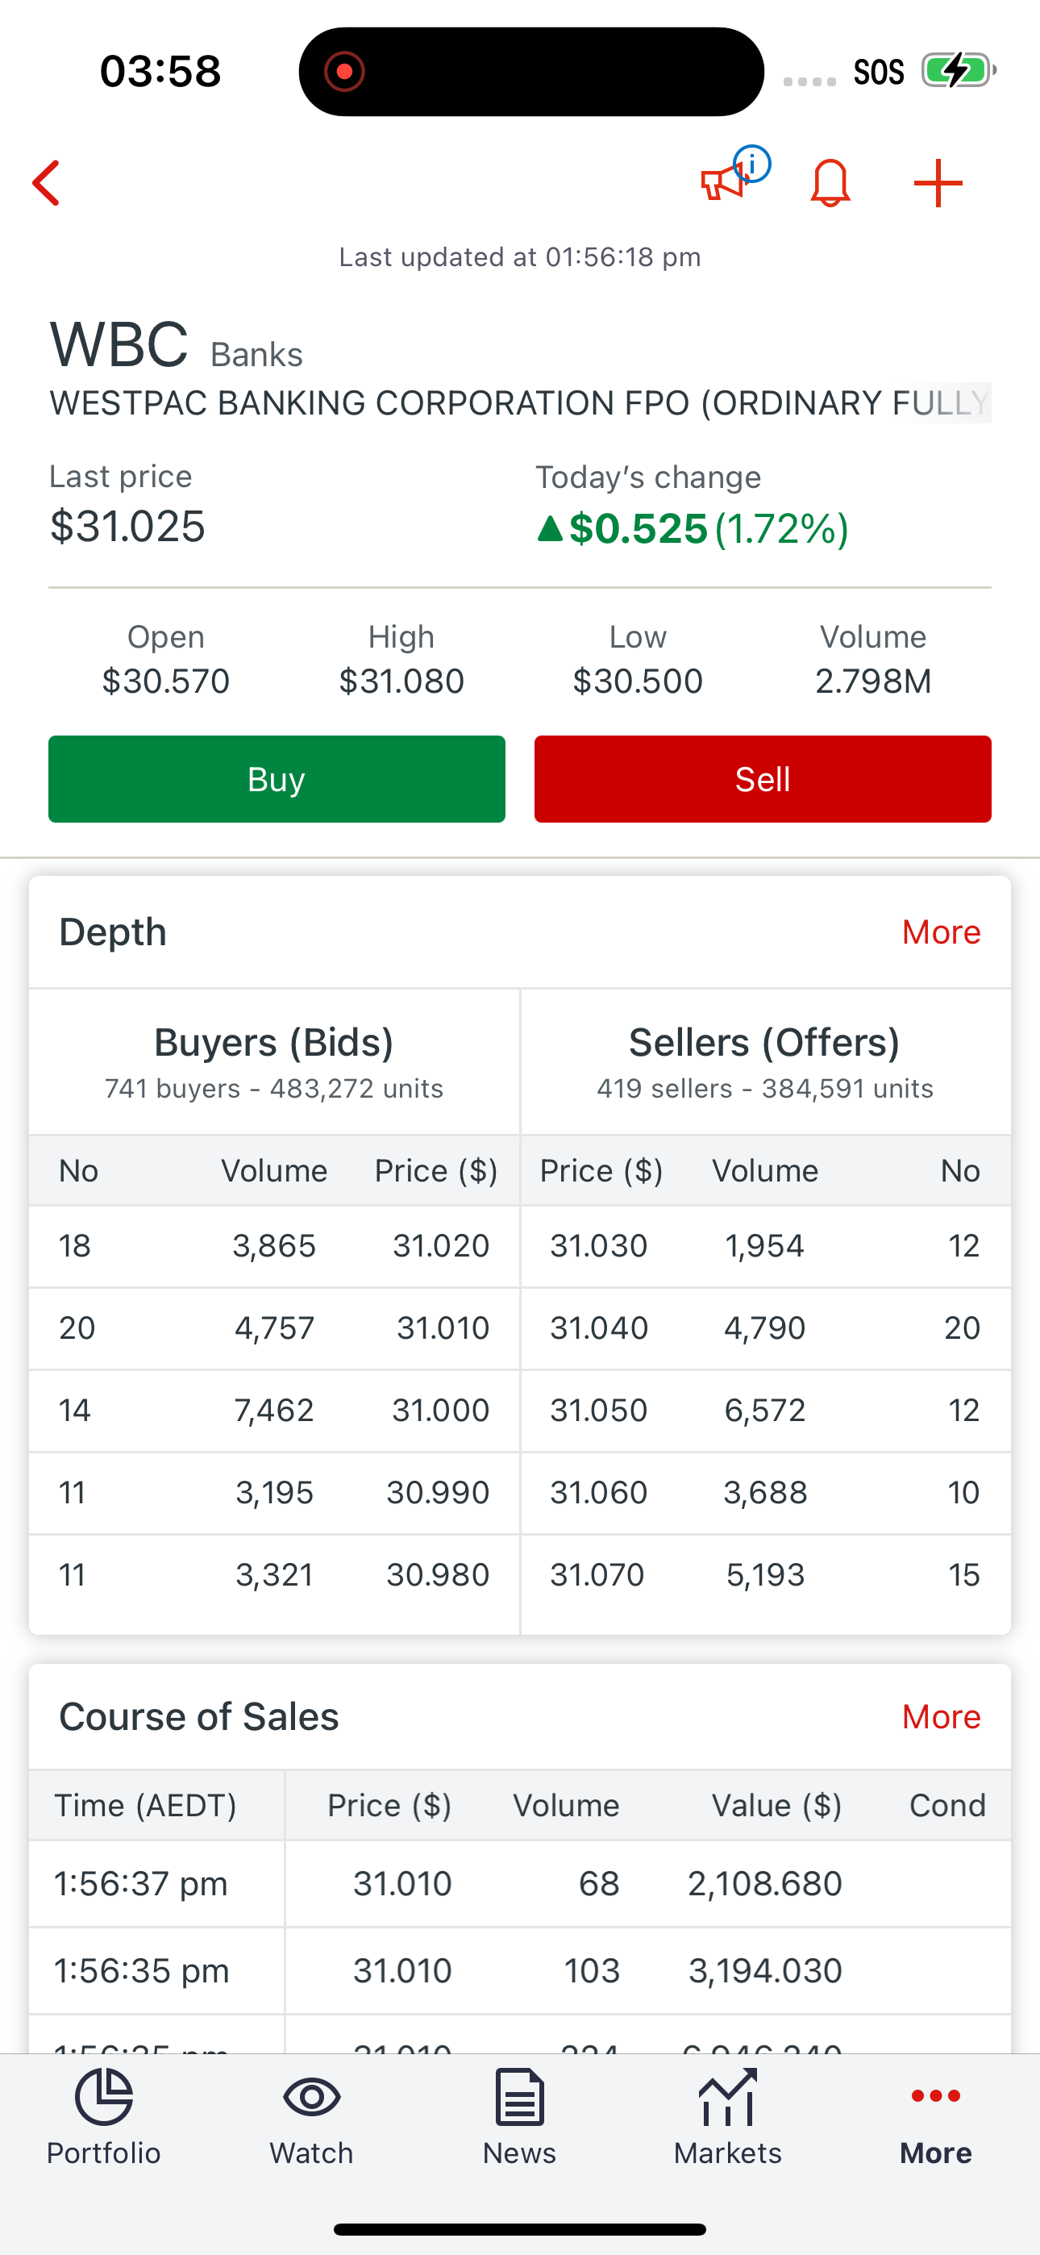1040x2255 pixels.
Task: Tap bid volume 7,462
Action: pyautogui.click(x=274, y=1411)
